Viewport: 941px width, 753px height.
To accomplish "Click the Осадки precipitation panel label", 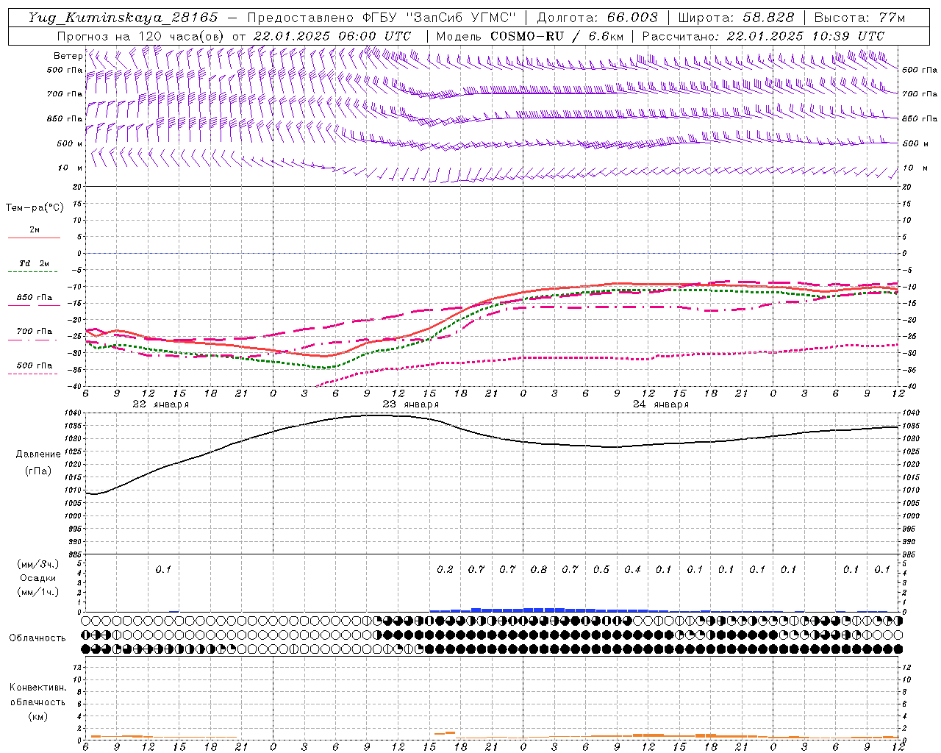I will pyautogui.click(x=37, y=578).
